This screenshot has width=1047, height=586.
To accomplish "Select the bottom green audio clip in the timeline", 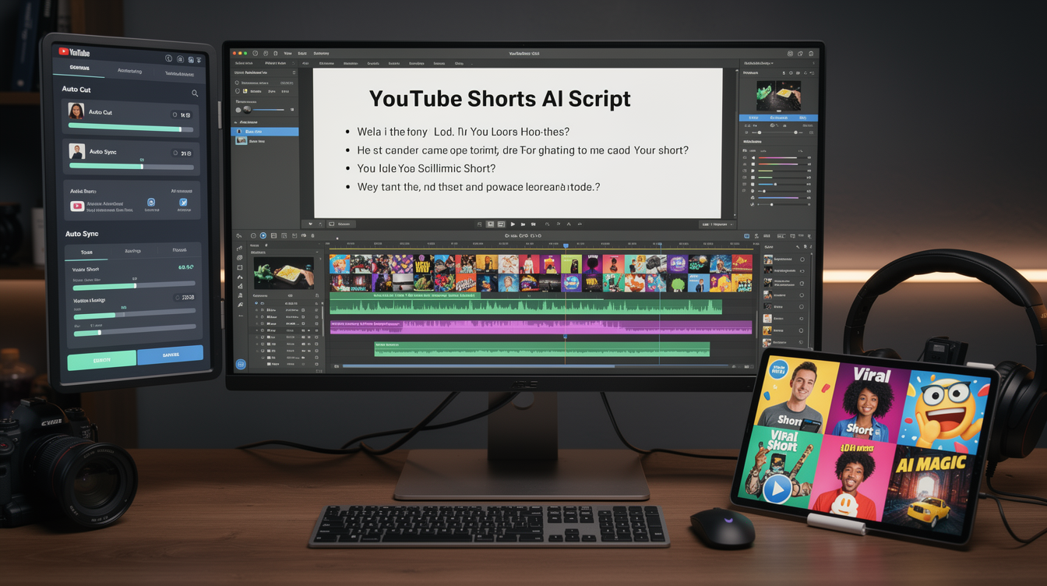I will coord(541,348).
